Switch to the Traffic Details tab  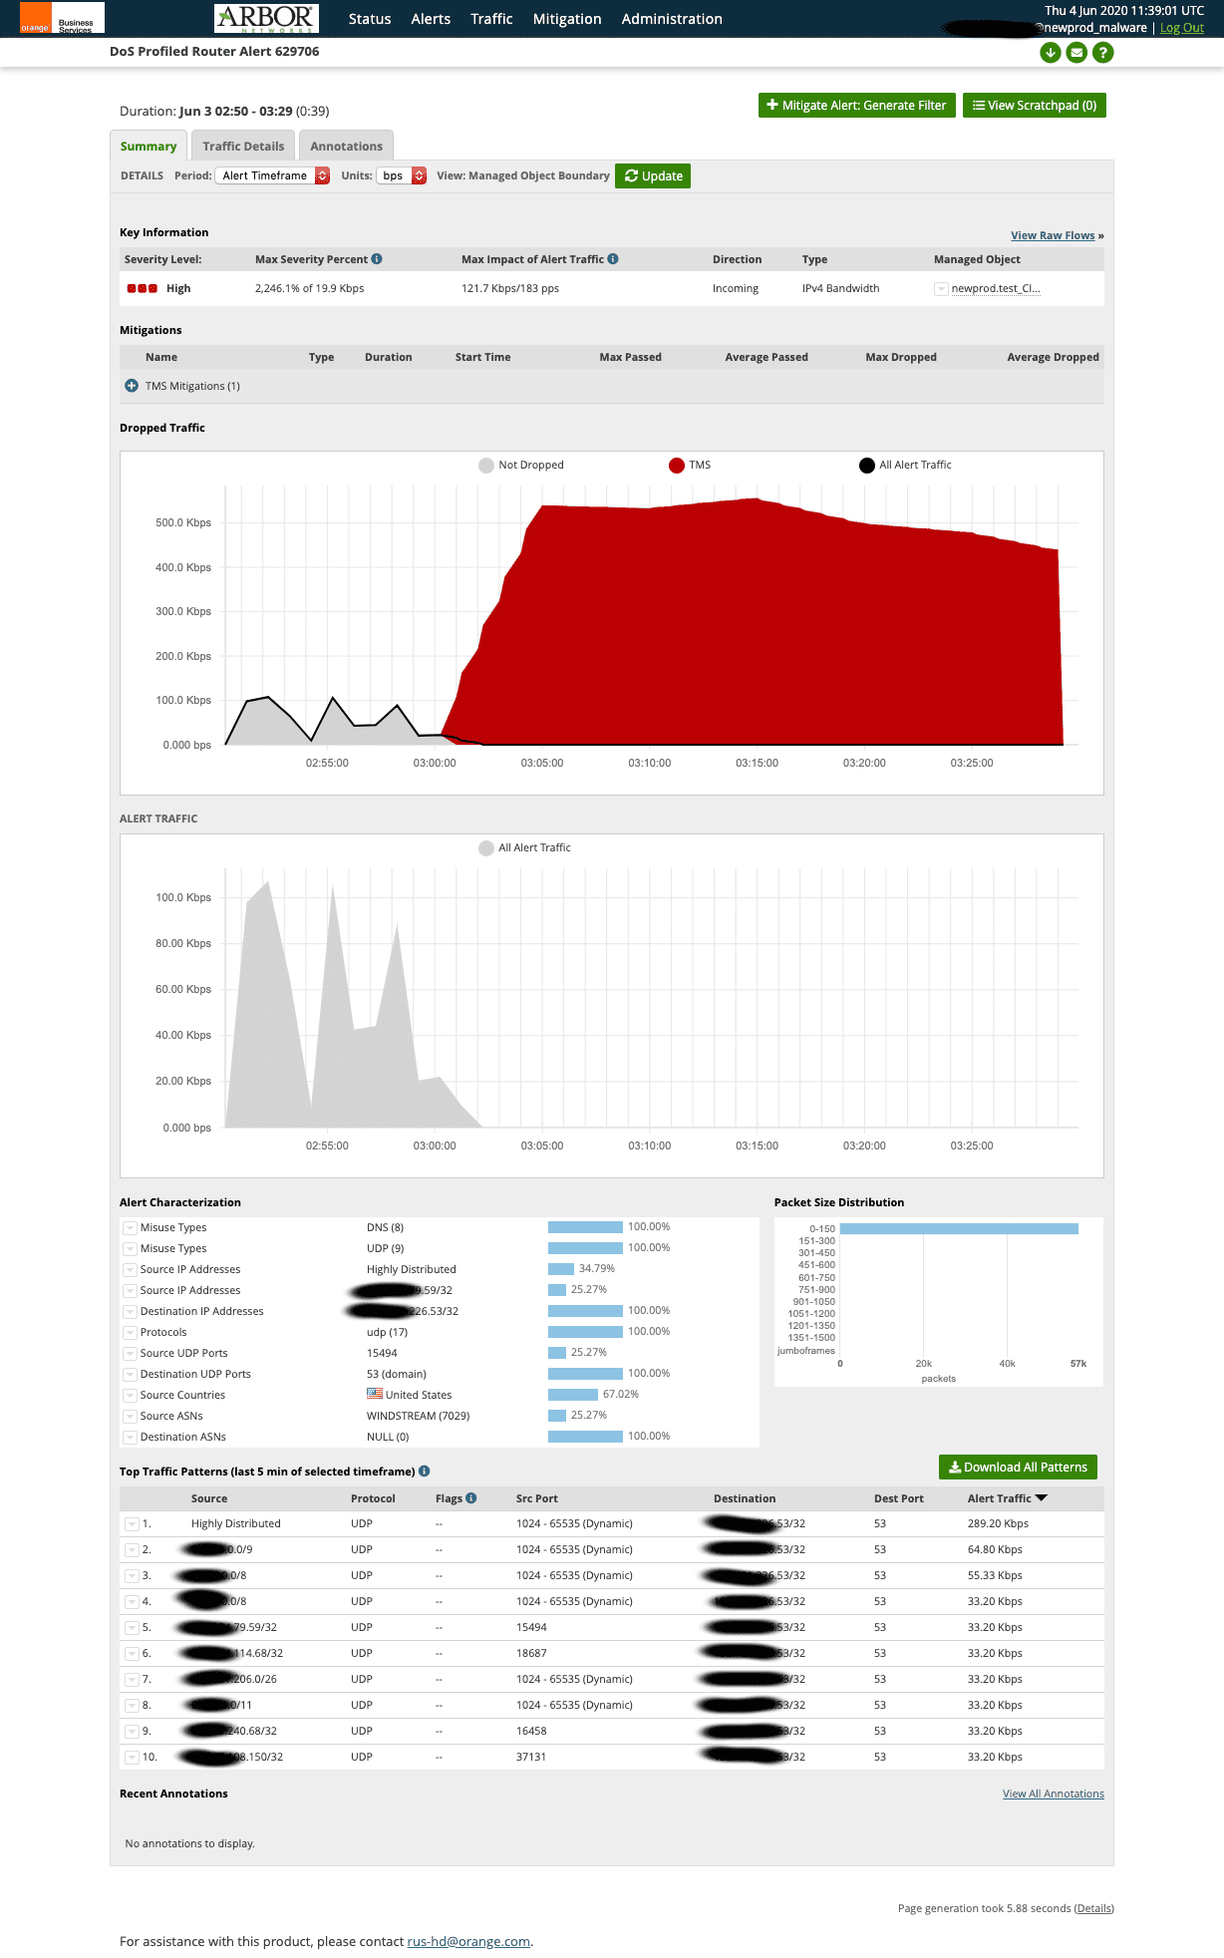[x=243, y=146]
